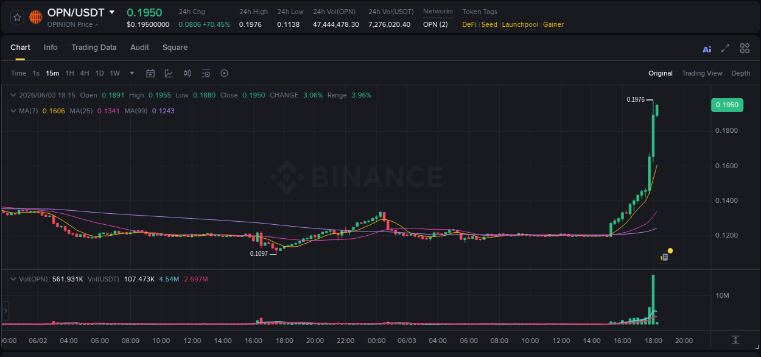Click the MA(99) indicator label
This screenshot has height=357, width=761.
136,111
